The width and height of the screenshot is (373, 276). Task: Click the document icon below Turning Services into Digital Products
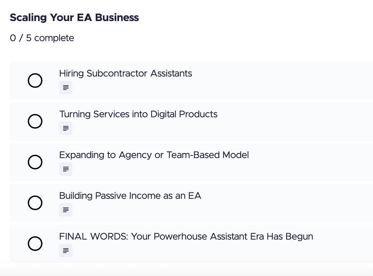coord(66,128)
